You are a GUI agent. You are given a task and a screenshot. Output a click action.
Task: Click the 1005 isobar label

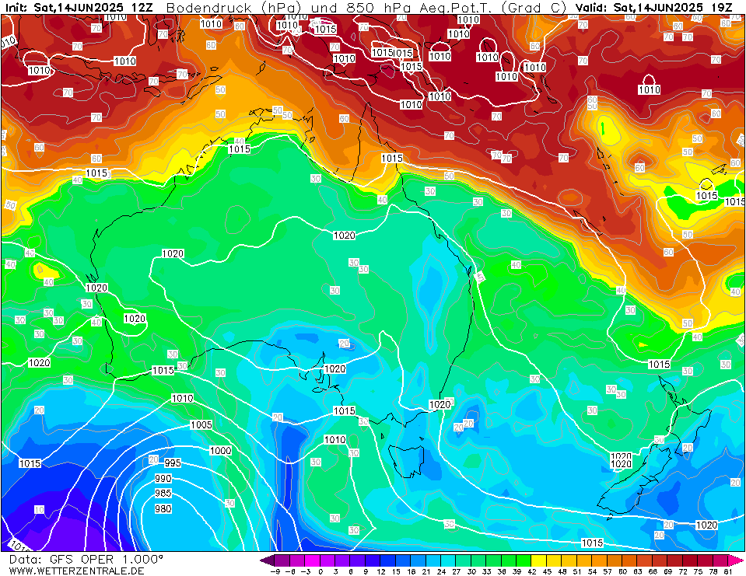point(201,424)
